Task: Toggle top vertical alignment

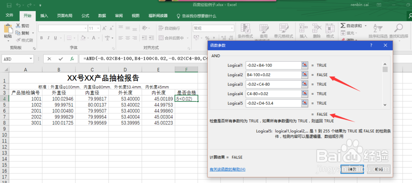Action: pos(121,27)
